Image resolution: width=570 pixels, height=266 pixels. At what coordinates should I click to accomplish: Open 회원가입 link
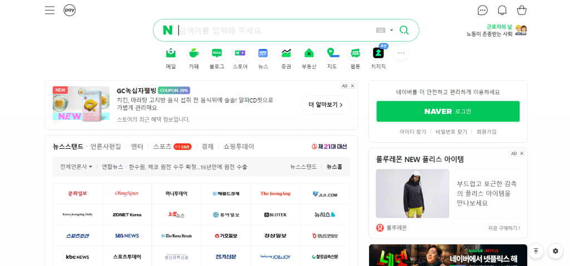[487, 132]
